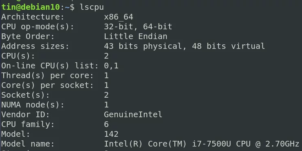Click the Address sizes label
Viewport: 302px width, 151px height.
tap(35, 46)
